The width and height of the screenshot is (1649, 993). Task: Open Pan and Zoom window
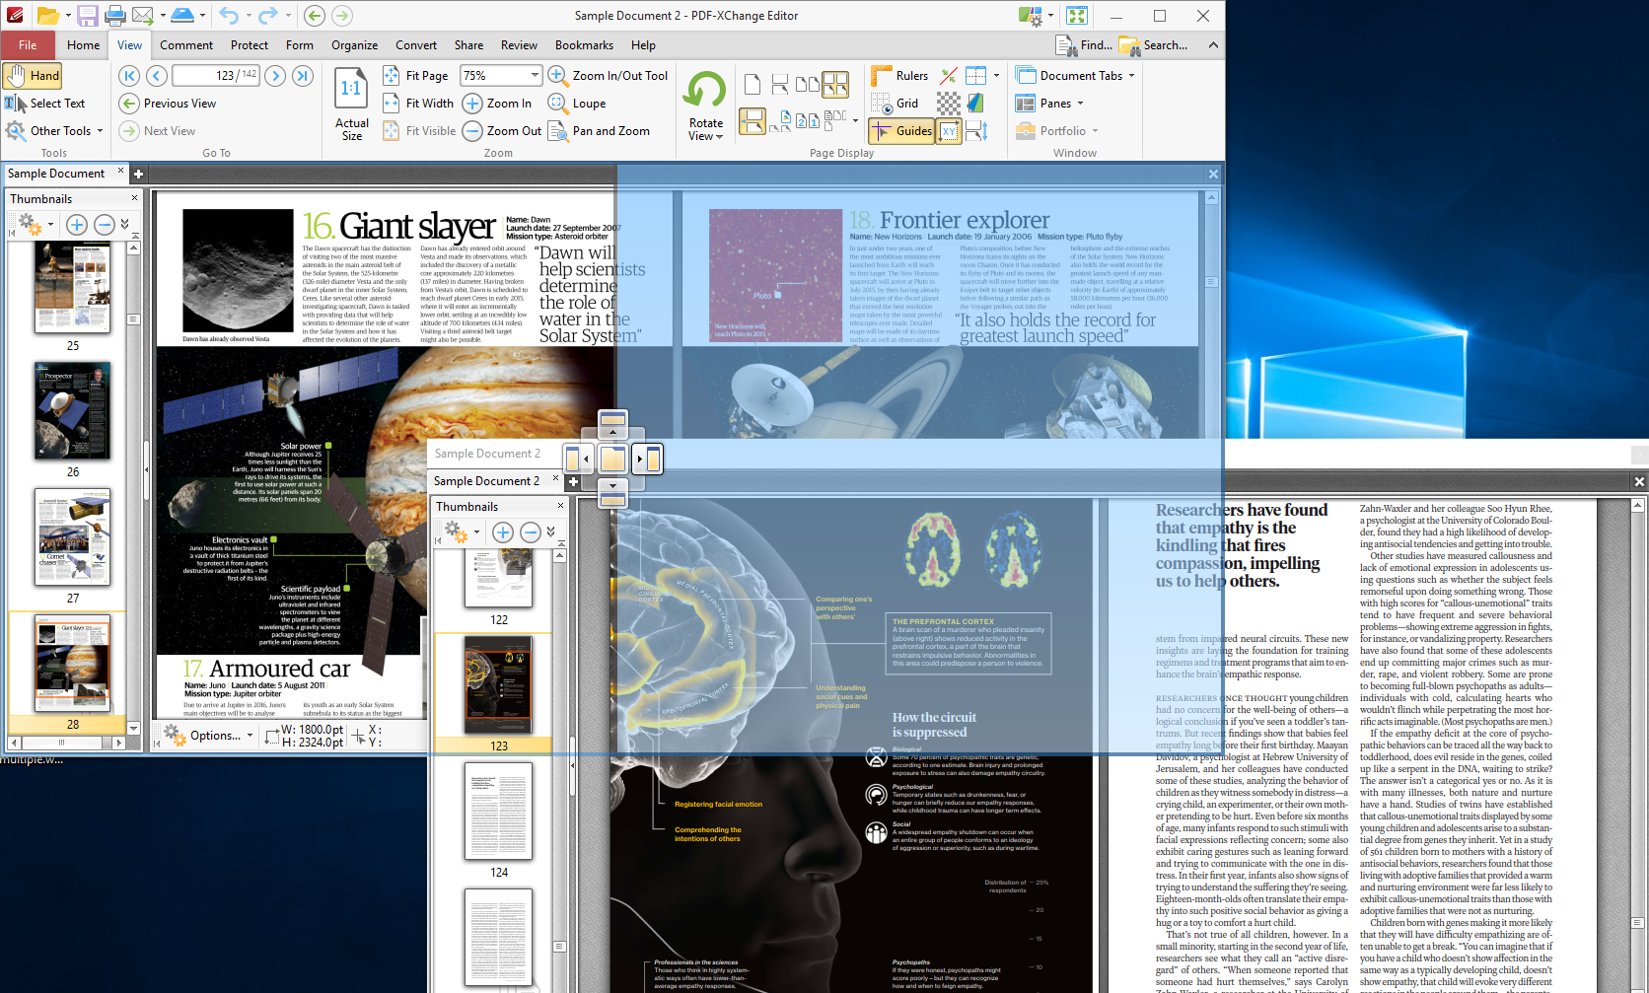[x=599, y=130]
